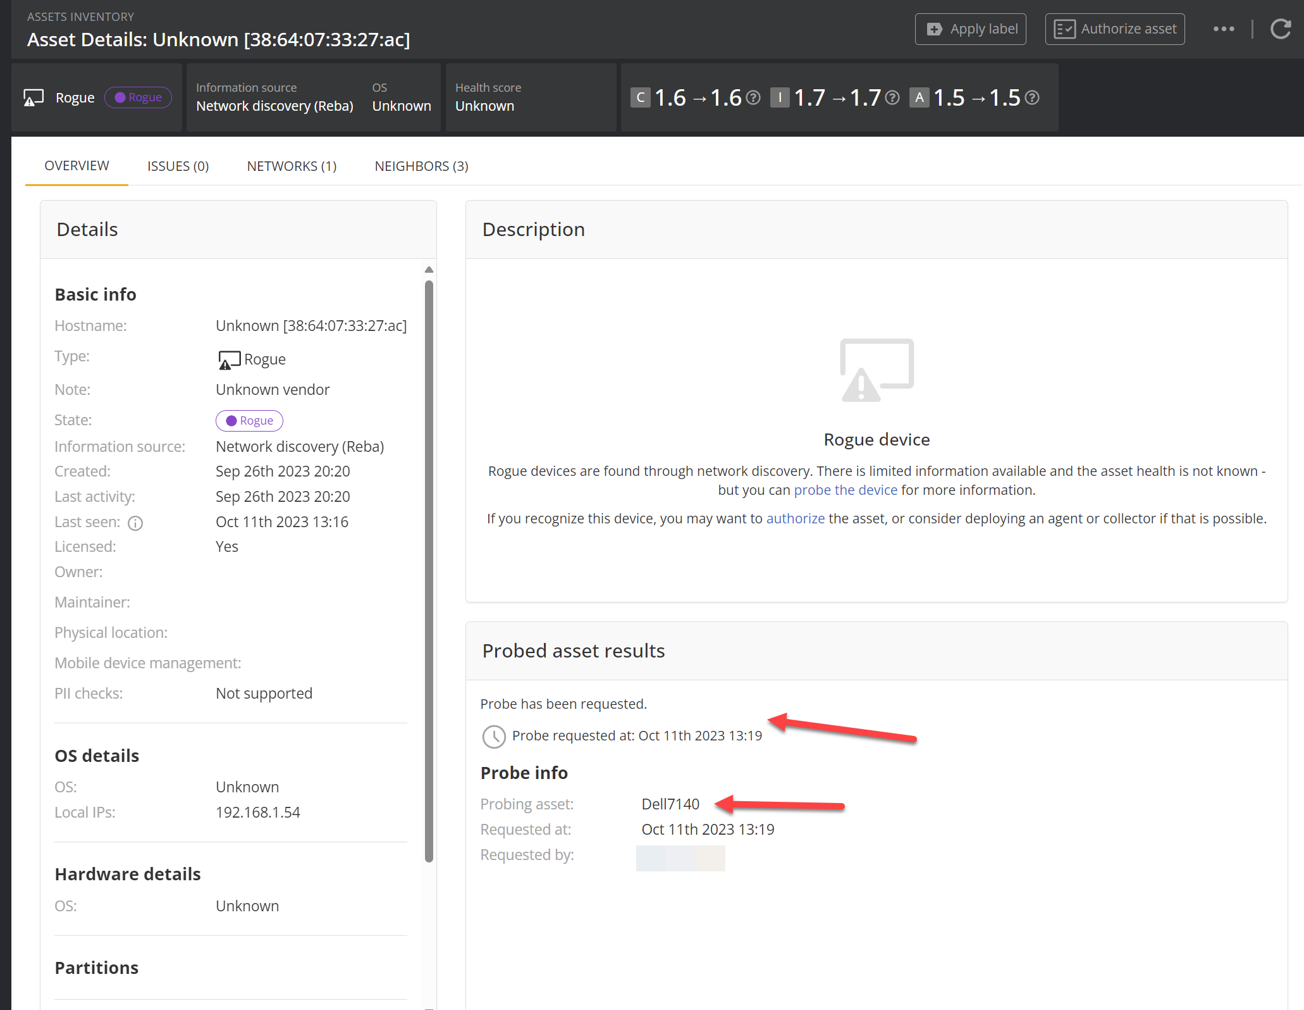This screenshot has width=1304, height=1010.
Task: Click the rogue device icon in header
Action: tap(34, 98)
